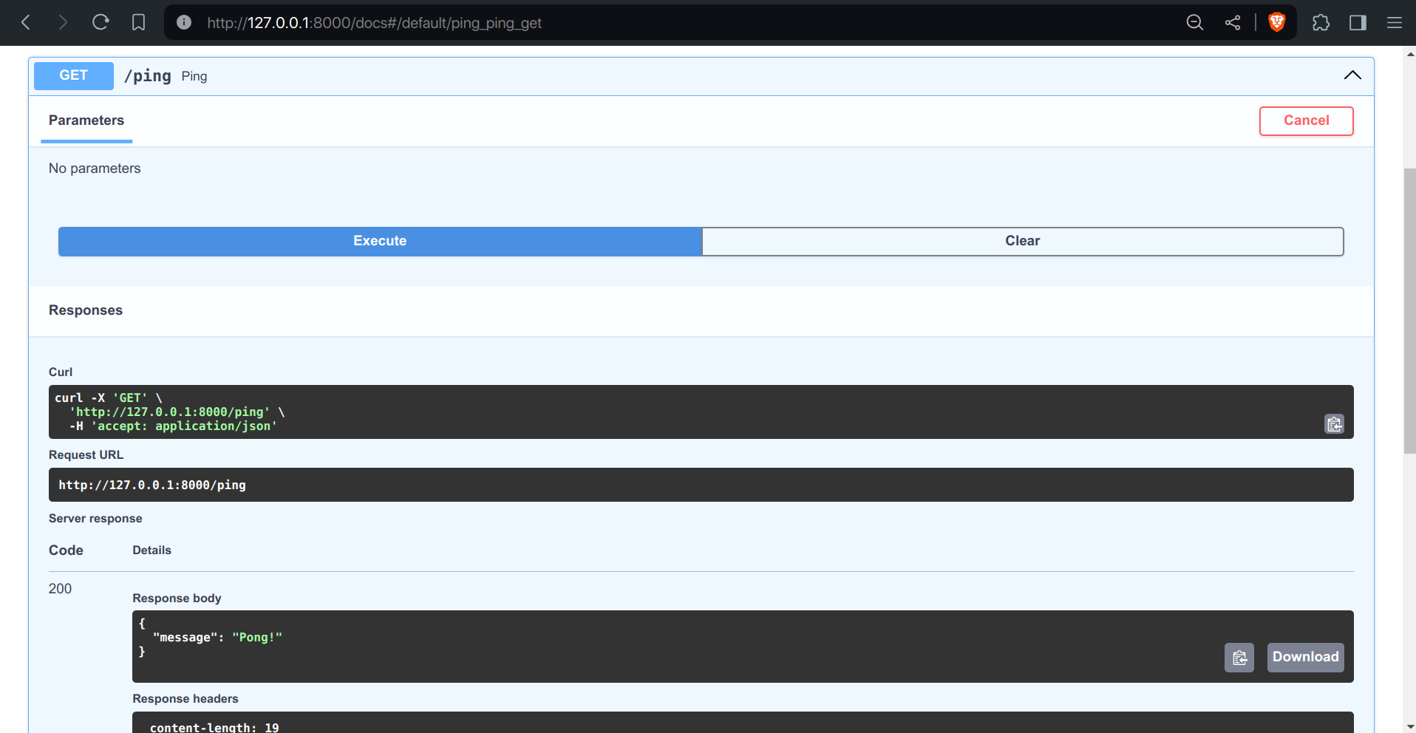Download the response body
This screenshot has width=1416, height=733.
(1305, 658)
